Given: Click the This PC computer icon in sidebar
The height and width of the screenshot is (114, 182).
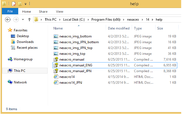Looking at the screenshot, I should click(10, 71).
